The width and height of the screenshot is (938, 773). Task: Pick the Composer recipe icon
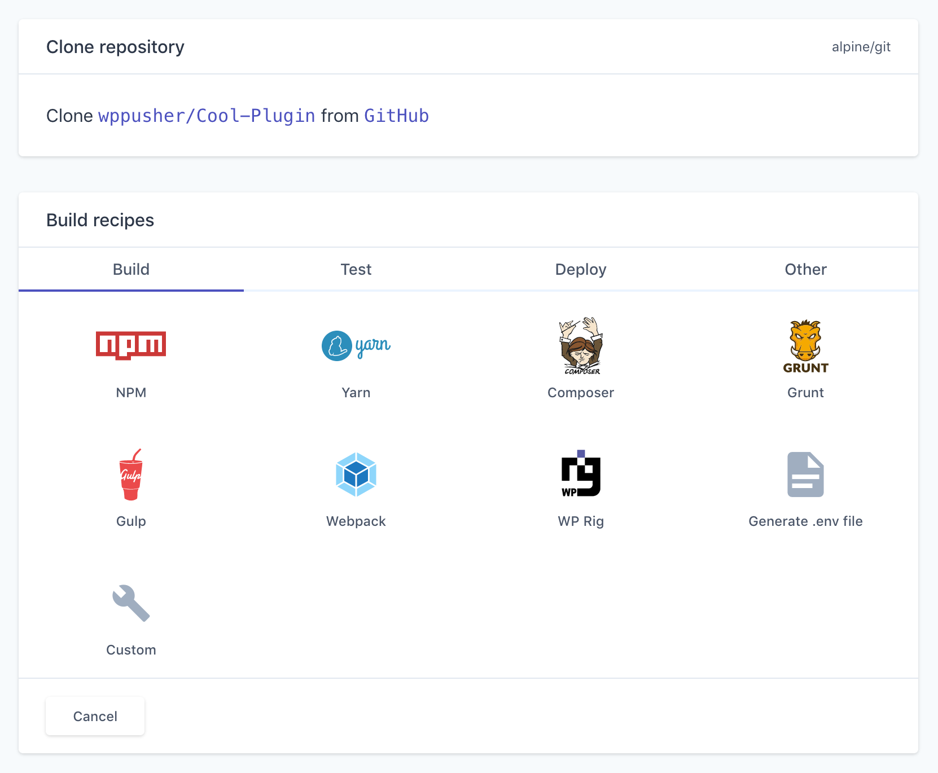click(x=581, y=345)
